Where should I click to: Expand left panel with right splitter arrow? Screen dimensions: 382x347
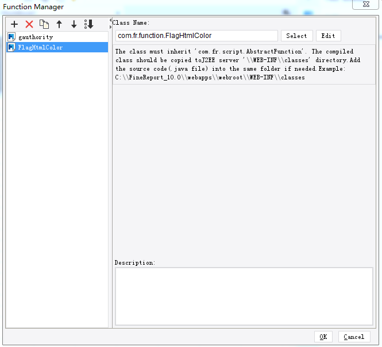pyautogui.click(x=110, y=27)
